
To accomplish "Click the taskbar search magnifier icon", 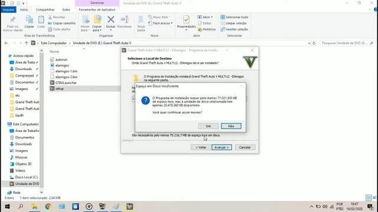I will tap(21, 207).
